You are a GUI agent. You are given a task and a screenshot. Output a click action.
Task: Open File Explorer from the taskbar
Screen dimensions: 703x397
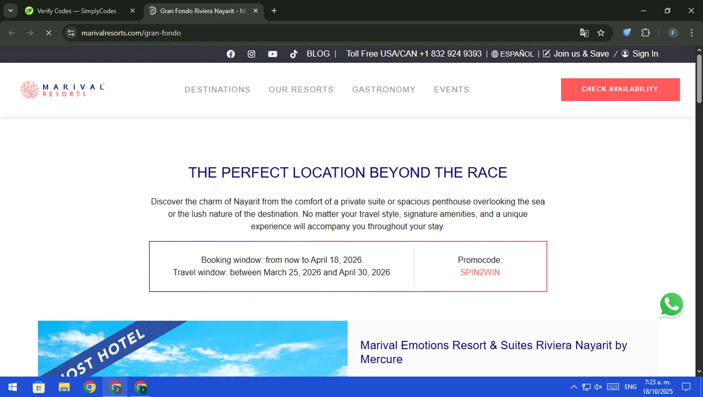point(64,387)
